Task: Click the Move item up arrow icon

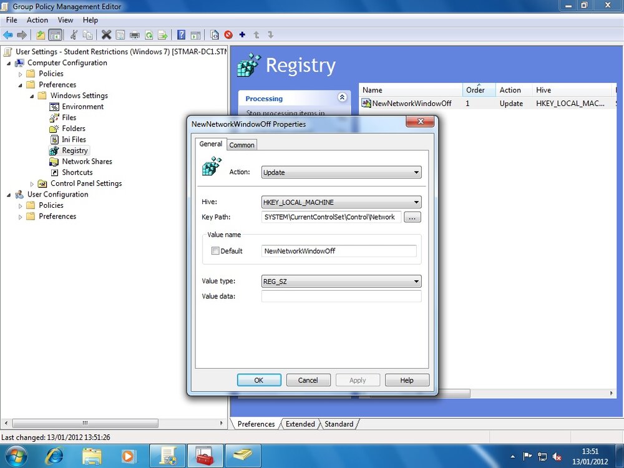Action: point(256,35)
